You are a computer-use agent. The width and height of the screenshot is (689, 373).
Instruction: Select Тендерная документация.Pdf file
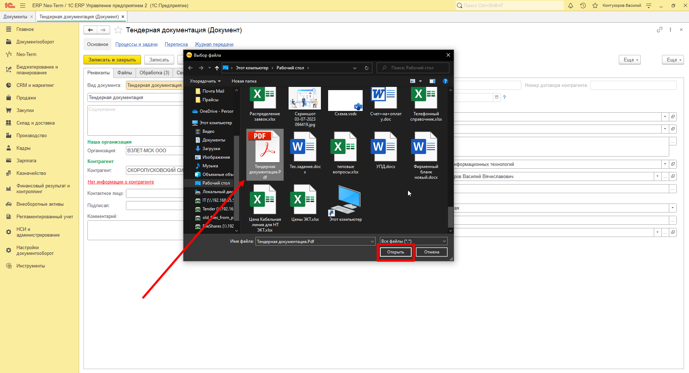click(x=265, y=155)
